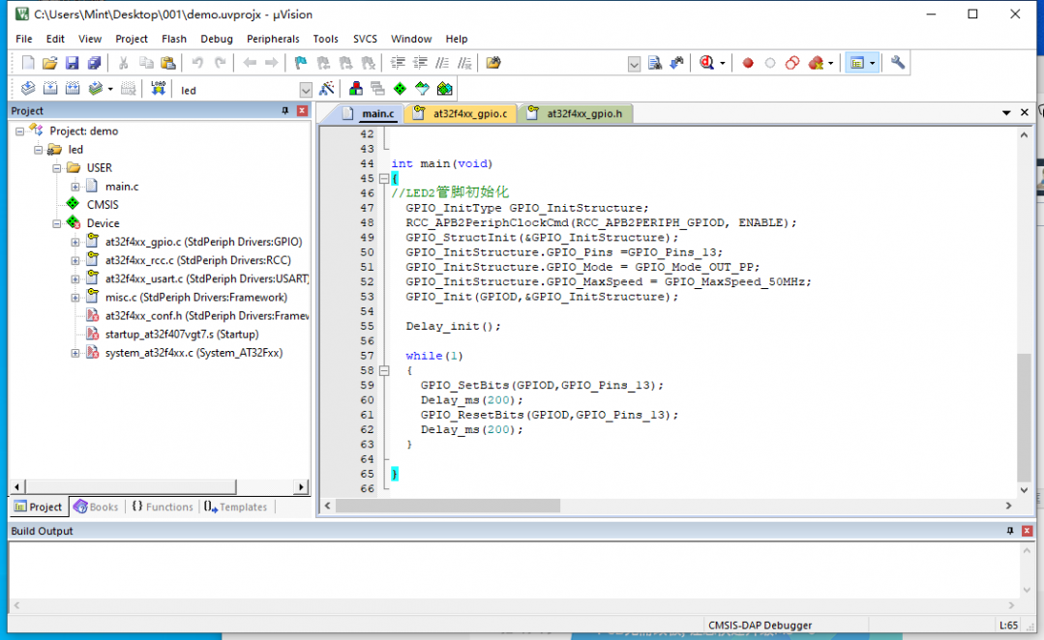Open the find text combo box dropdown

634,63
